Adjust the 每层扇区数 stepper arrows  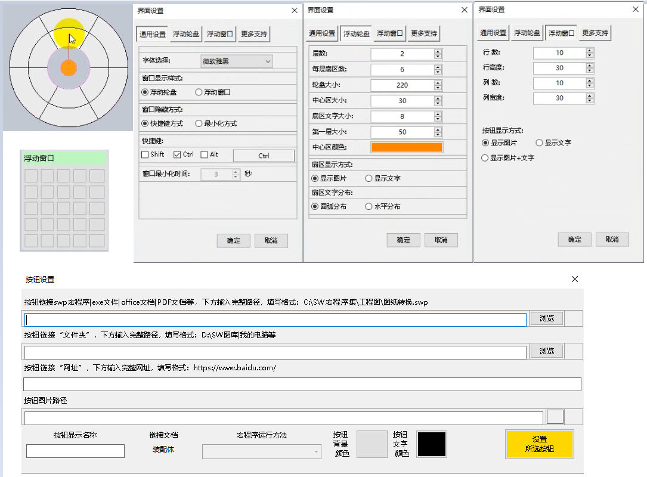click(x=438, y=69)
